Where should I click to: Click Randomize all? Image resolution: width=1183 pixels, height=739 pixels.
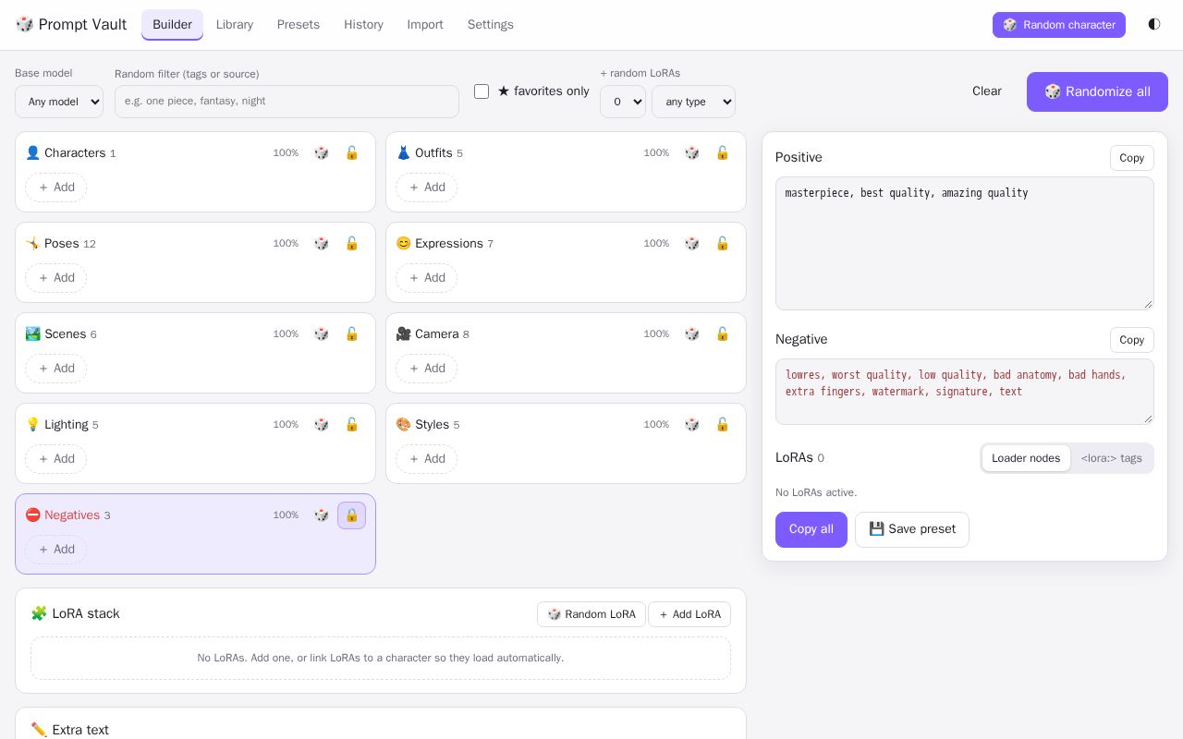tap(1097, 91)
